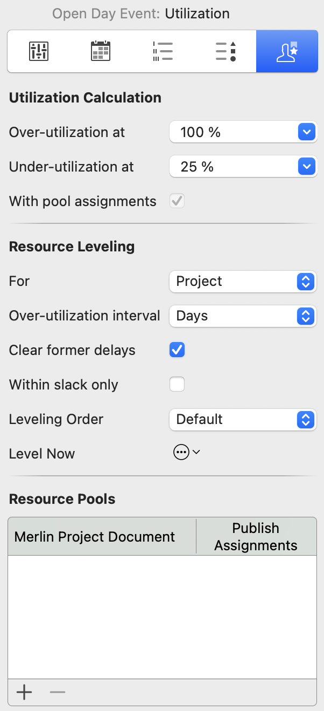Switch to the calendar settings tab
Image resolution: width=324 pixels, height=711 pixels.
pyautogui.click(x=101, y=51)
